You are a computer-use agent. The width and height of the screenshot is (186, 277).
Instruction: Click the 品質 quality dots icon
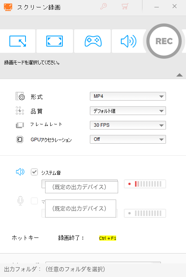20,111
